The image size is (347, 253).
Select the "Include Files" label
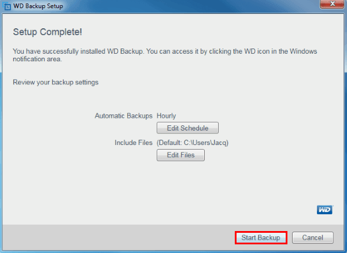point(133,143)
